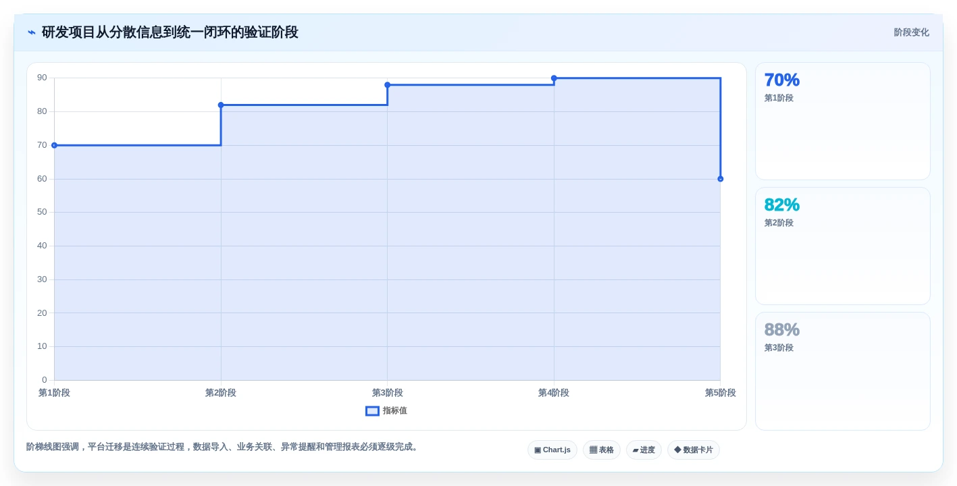
Task: Click the lightning icon beside the title
Action: click(32, 32)
